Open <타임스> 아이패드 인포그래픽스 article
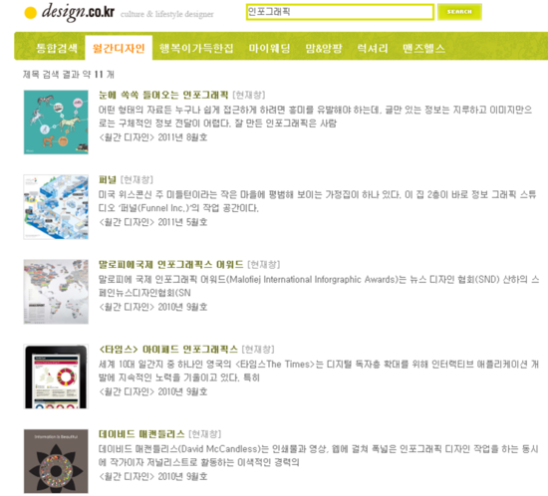 pyautogui.click(x=168, y=350)
